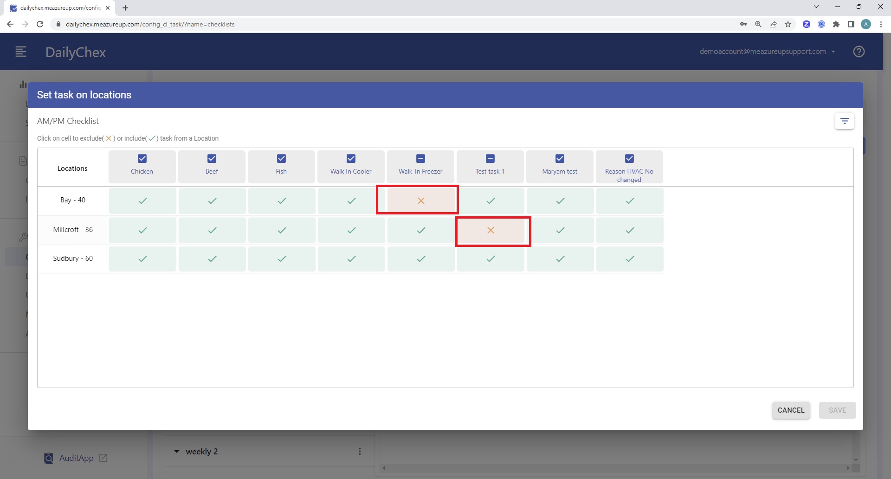Open the weekly 2 three-dot options menu
891x479 pixels.
click(360, 451)
